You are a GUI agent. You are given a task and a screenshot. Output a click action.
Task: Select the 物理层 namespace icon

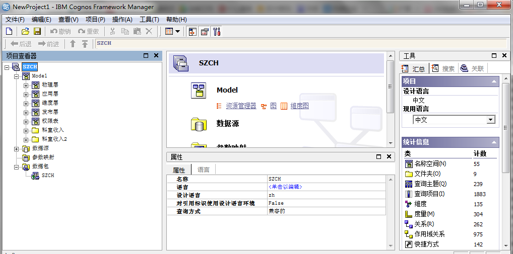35,85
